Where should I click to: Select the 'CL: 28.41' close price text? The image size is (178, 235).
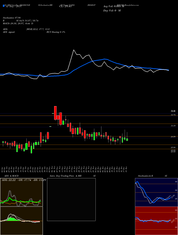66,6
